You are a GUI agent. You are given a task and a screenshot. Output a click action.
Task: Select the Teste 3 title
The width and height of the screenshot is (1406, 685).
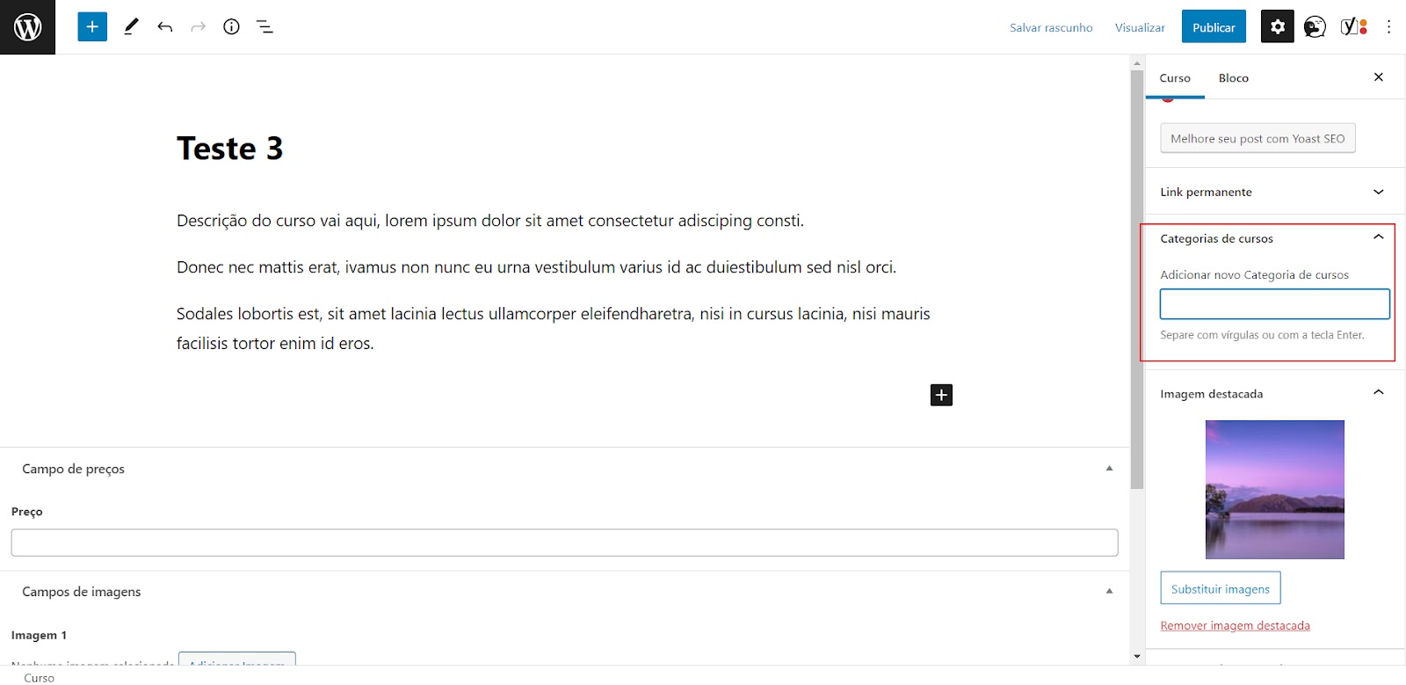click(230, 148)
